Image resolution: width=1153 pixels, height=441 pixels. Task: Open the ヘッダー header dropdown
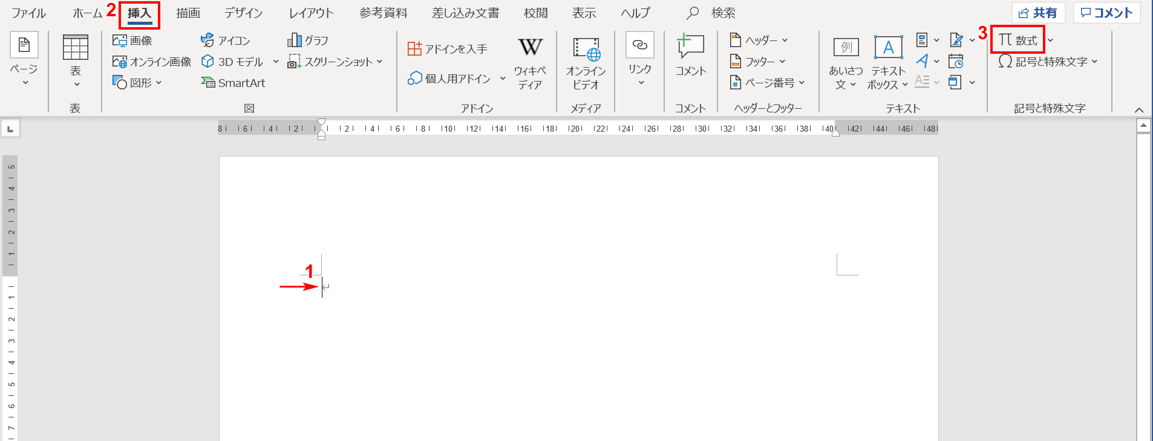(760, 40)
